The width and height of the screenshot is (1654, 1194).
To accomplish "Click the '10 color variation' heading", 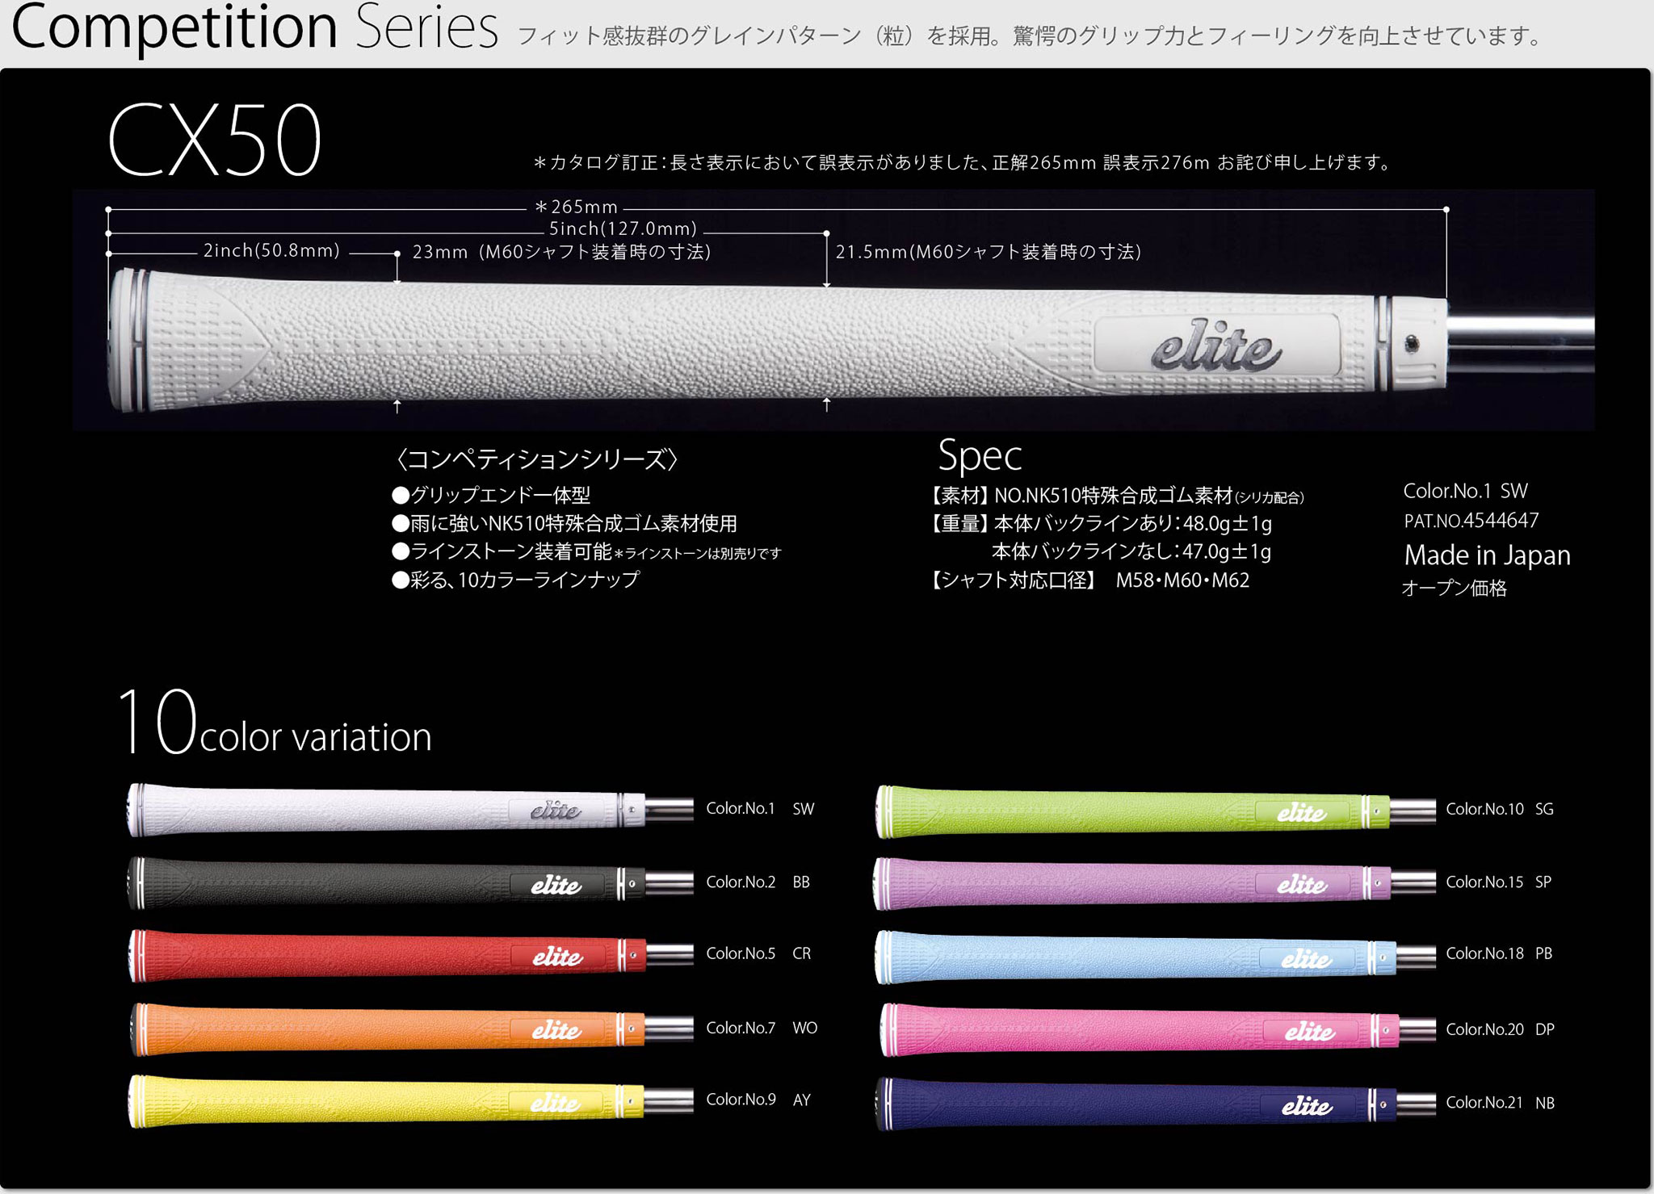I will tap(275, 723).
